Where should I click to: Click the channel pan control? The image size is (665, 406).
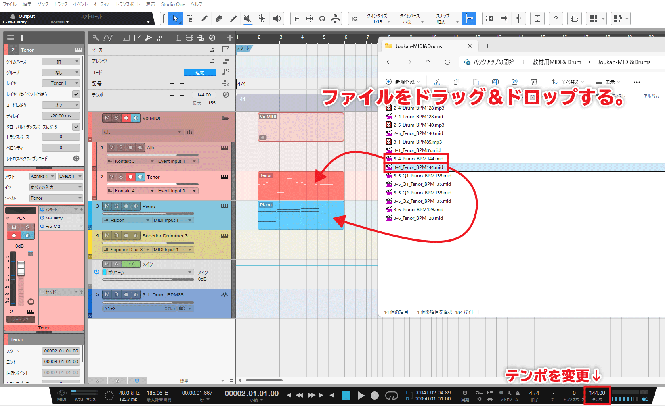[x=21, y=210]
